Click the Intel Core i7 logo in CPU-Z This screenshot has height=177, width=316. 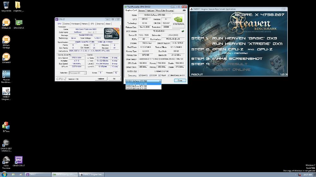(x=112, y=34)
